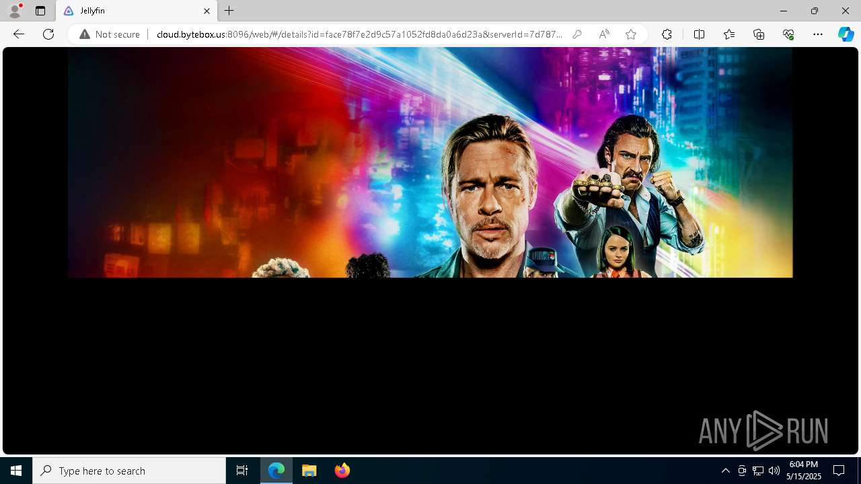Open the Collections icon

[759, 34]
